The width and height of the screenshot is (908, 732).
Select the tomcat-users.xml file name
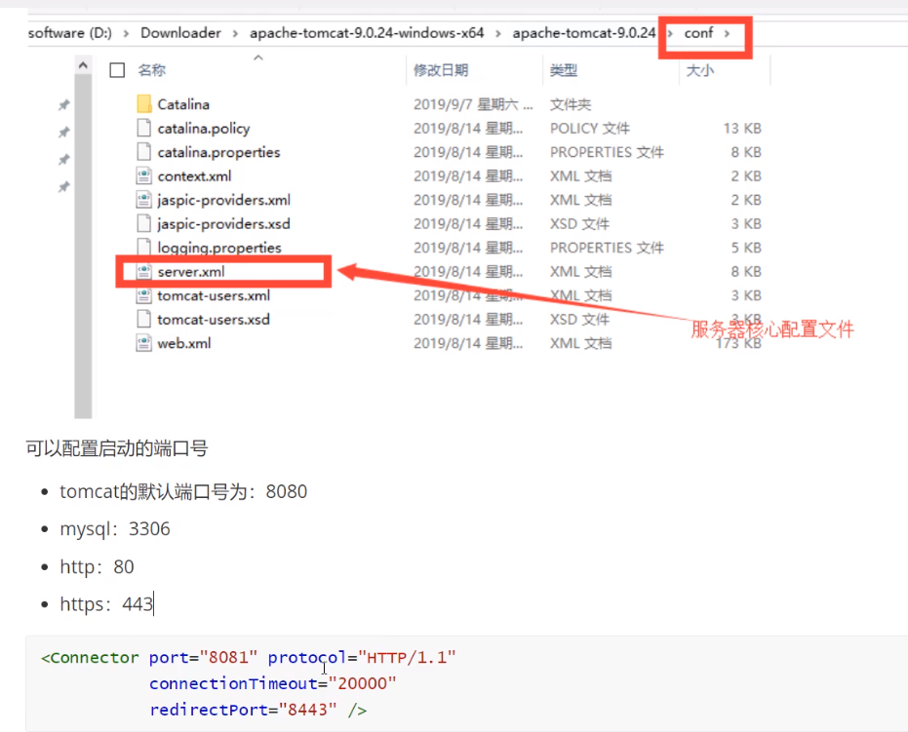[214, 295]
